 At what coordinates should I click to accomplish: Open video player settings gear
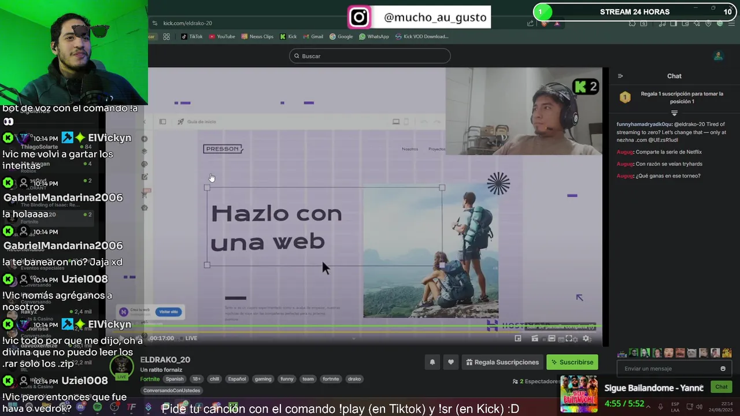tap(586, 339)
